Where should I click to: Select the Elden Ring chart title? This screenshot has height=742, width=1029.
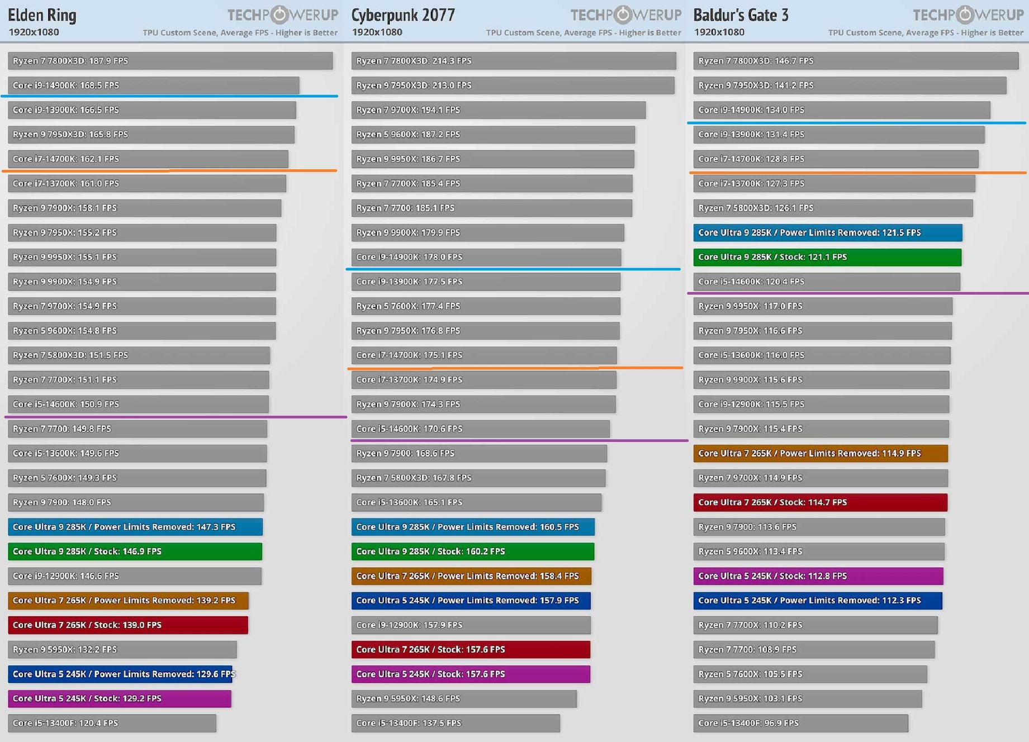pos(42,15)
